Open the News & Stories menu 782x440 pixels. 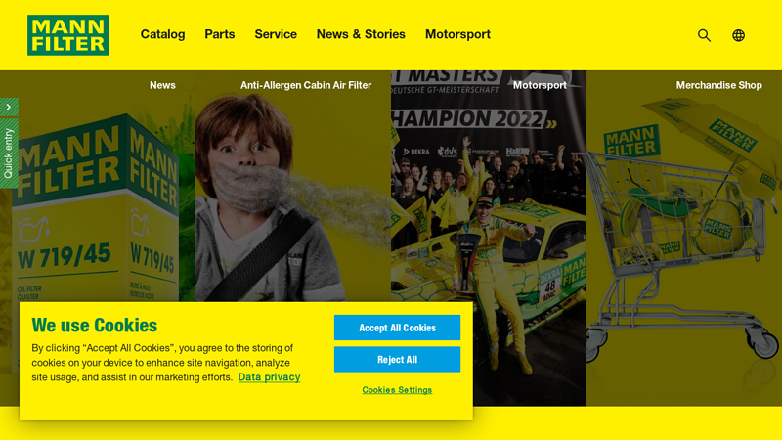click(361, 34)
